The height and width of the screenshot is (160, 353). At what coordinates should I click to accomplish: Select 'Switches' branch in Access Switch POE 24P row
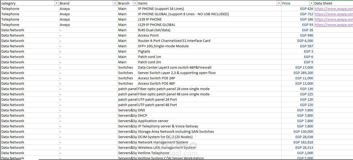click(128, 78)
